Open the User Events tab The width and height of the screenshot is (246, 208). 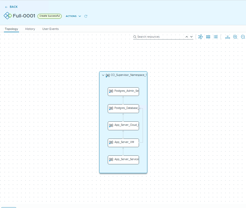click(50, 29)
